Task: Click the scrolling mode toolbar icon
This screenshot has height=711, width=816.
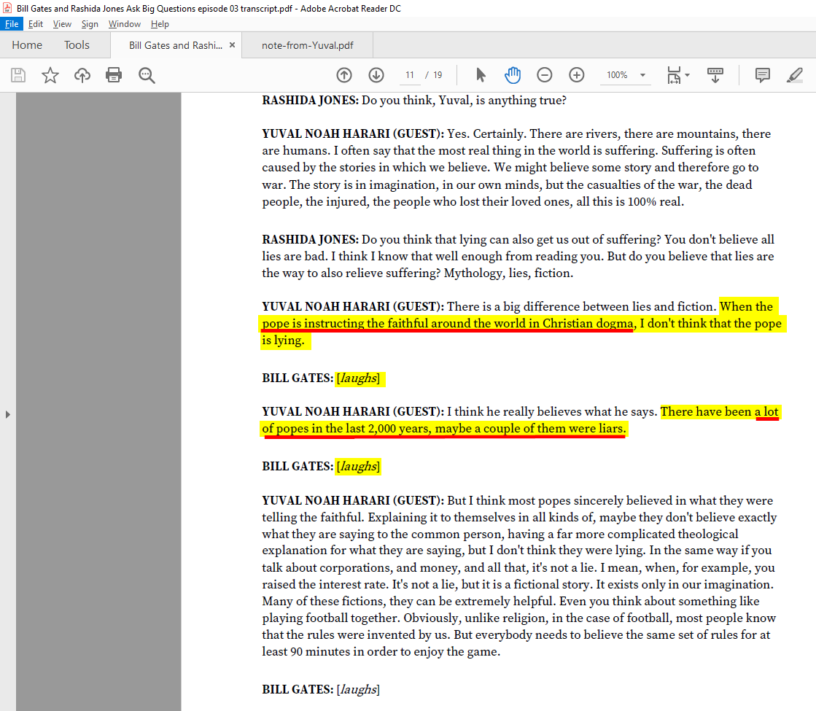Action: point(715,75)
